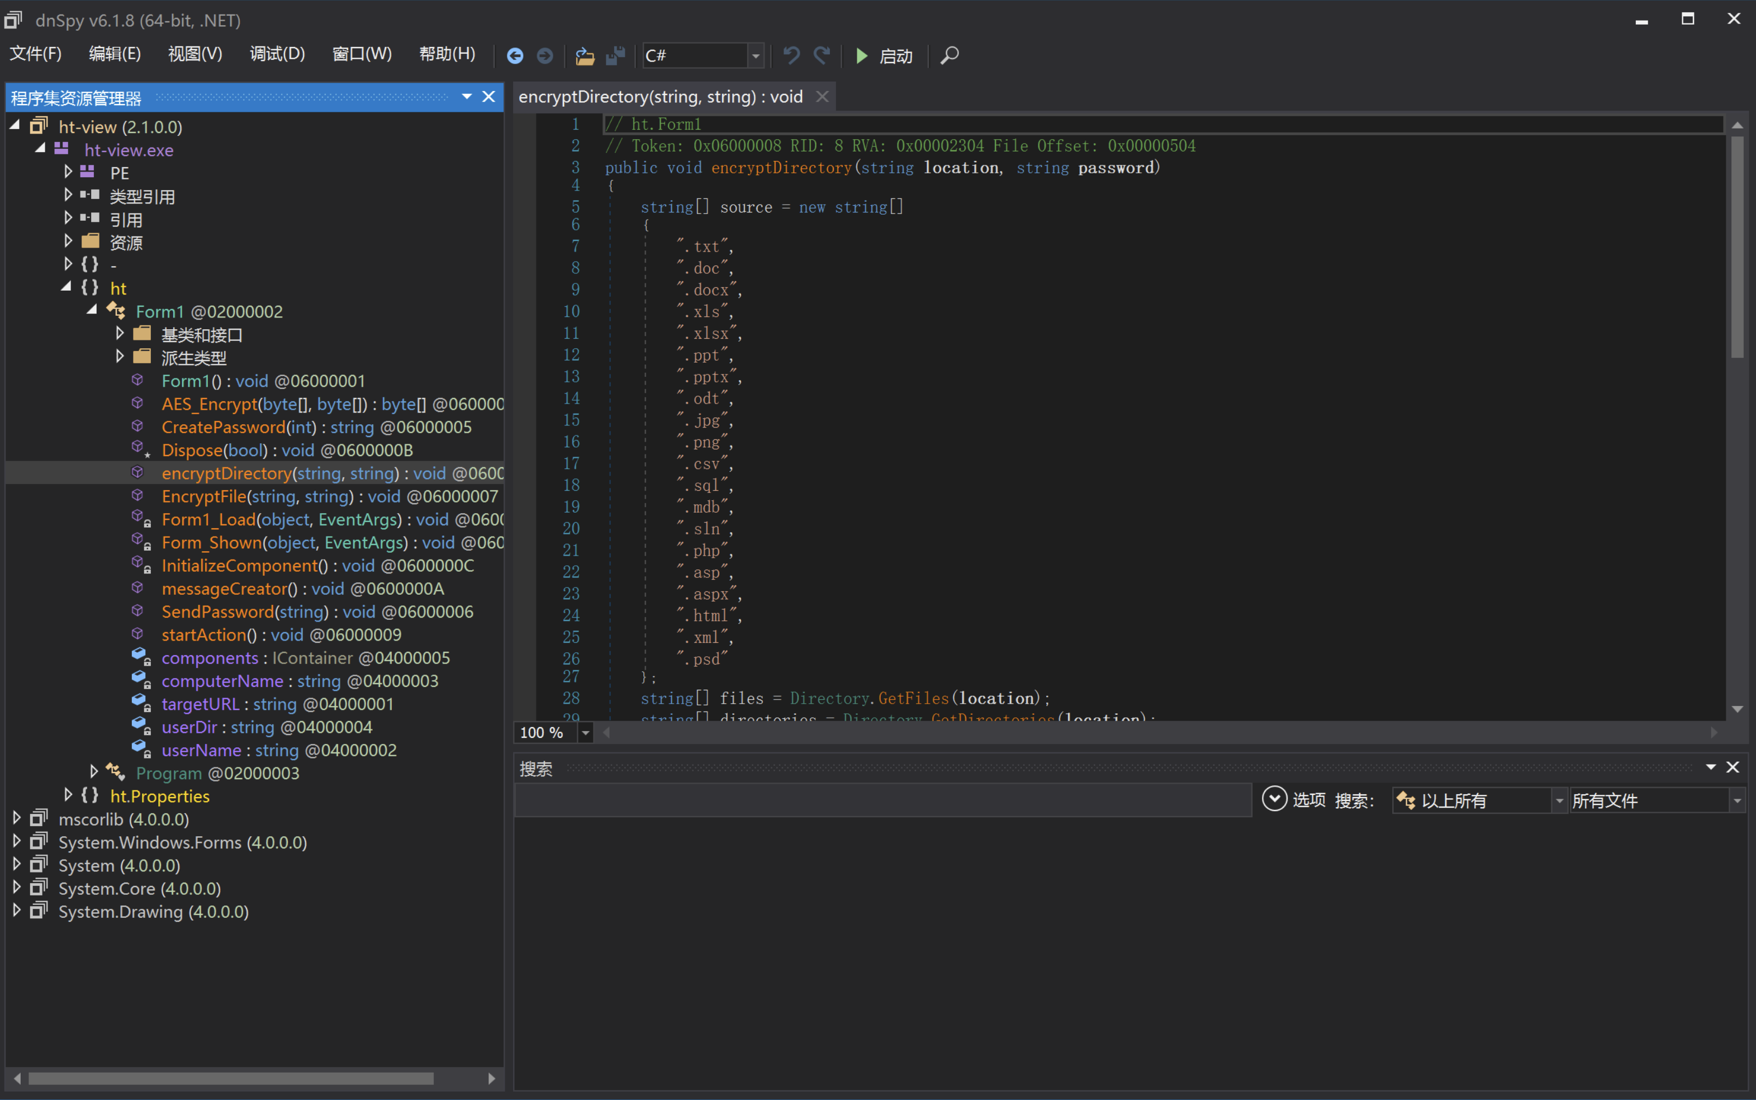Open the 窗口(W) menu

pos(362,54)
